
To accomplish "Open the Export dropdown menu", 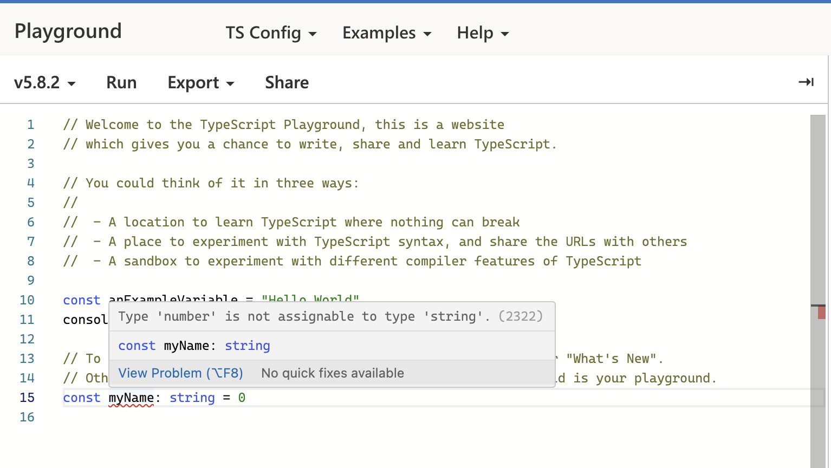I will 201,82.
